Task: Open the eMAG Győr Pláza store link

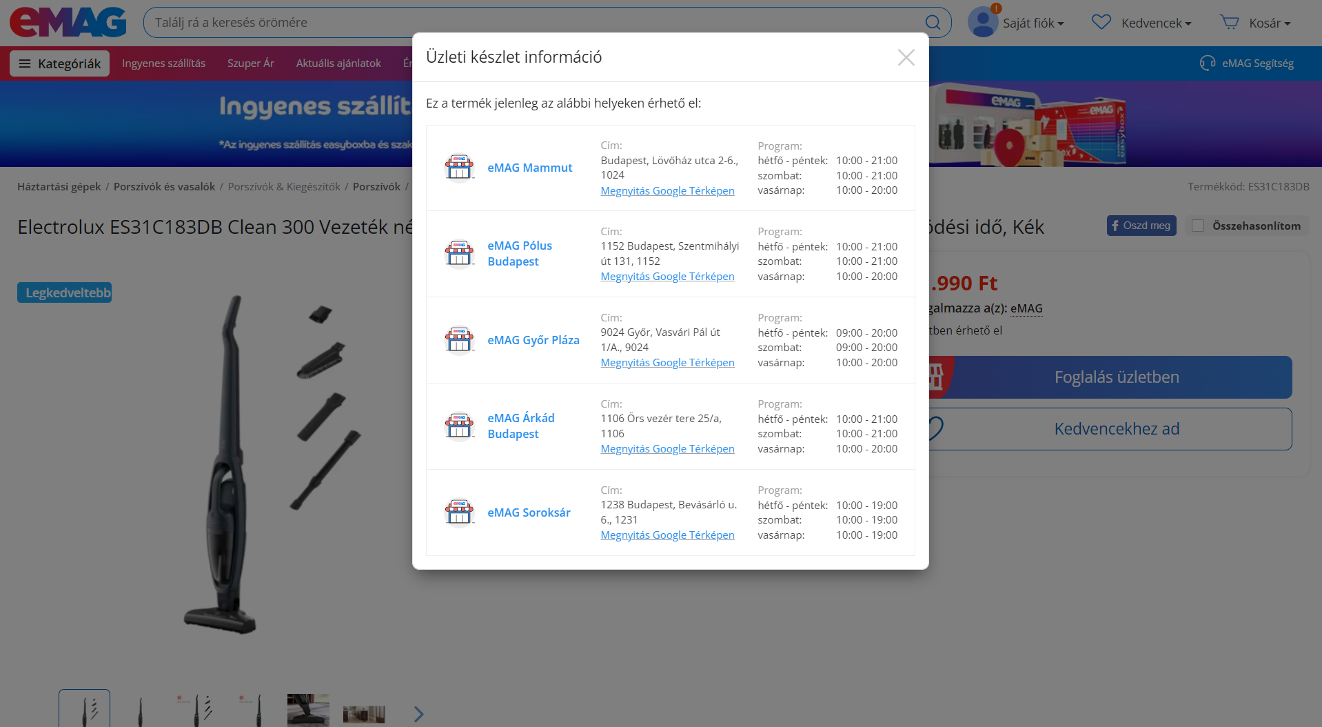Action: coord(533,340)
